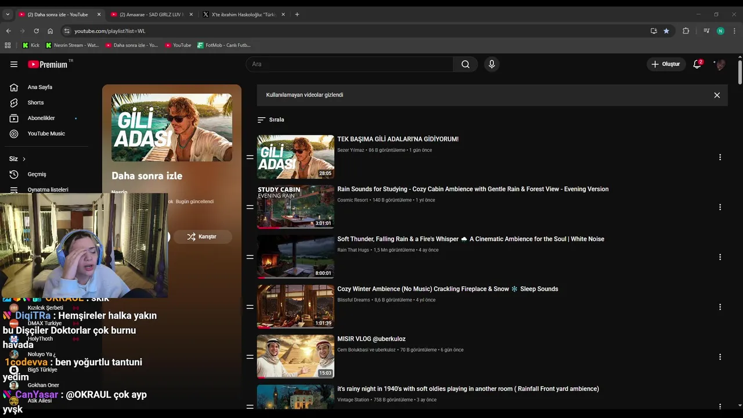The height and width of the screenshot is (418, 743).
Task: Play the Study Cabin Evening Rain thumbnail
Action: 295,207
